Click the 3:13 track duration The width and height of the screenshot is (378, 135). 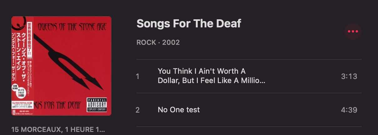349,76
